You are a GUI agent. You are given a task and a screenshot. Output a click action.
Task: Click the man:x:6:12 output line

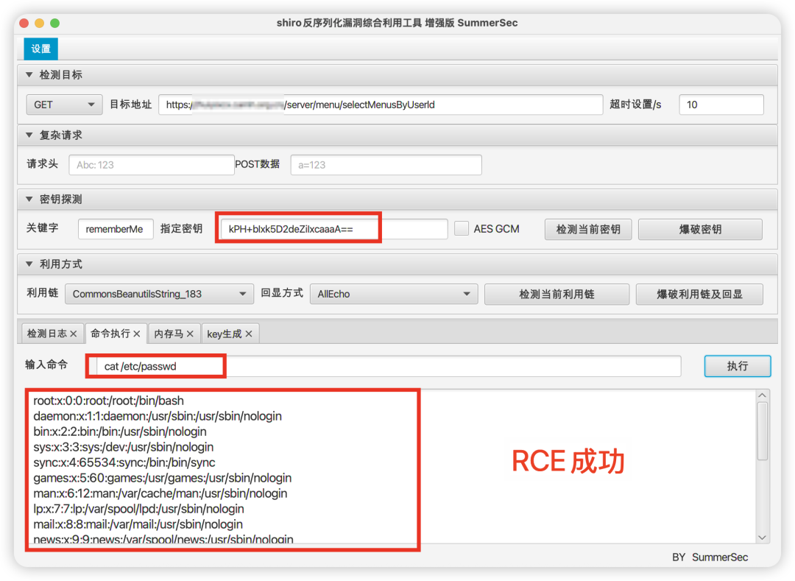(x=160, y=493)
